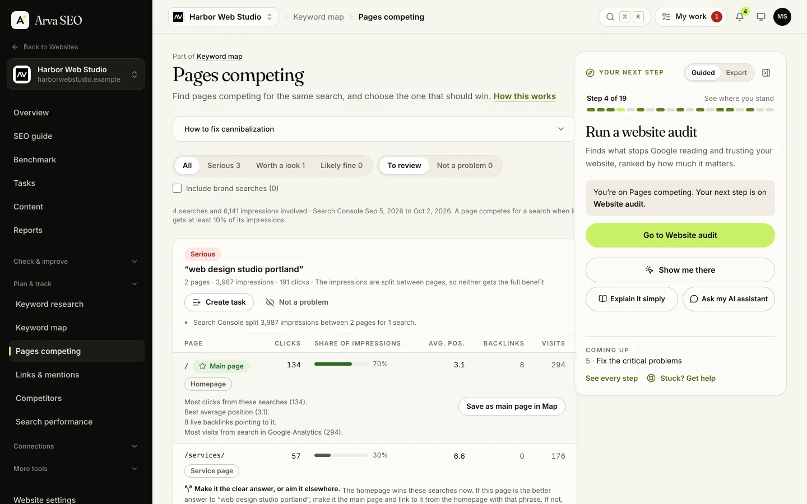The width and height of the screenshot is (807, 504).
Task: Click Save as main page in Map
Action: click(x=512, y=407)
